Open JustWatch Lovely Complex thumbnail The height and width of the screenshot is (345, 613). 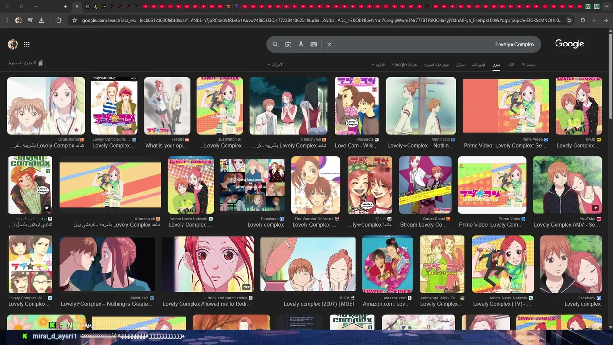220,106
